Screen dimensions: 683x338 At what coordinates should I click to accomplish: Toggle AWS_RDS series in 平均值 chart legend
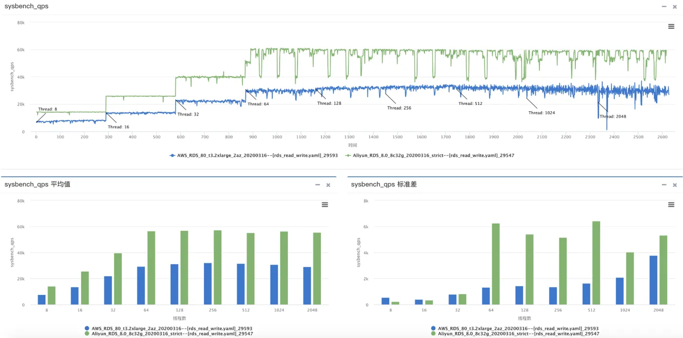pyautogui.click(x=168, y=328)
